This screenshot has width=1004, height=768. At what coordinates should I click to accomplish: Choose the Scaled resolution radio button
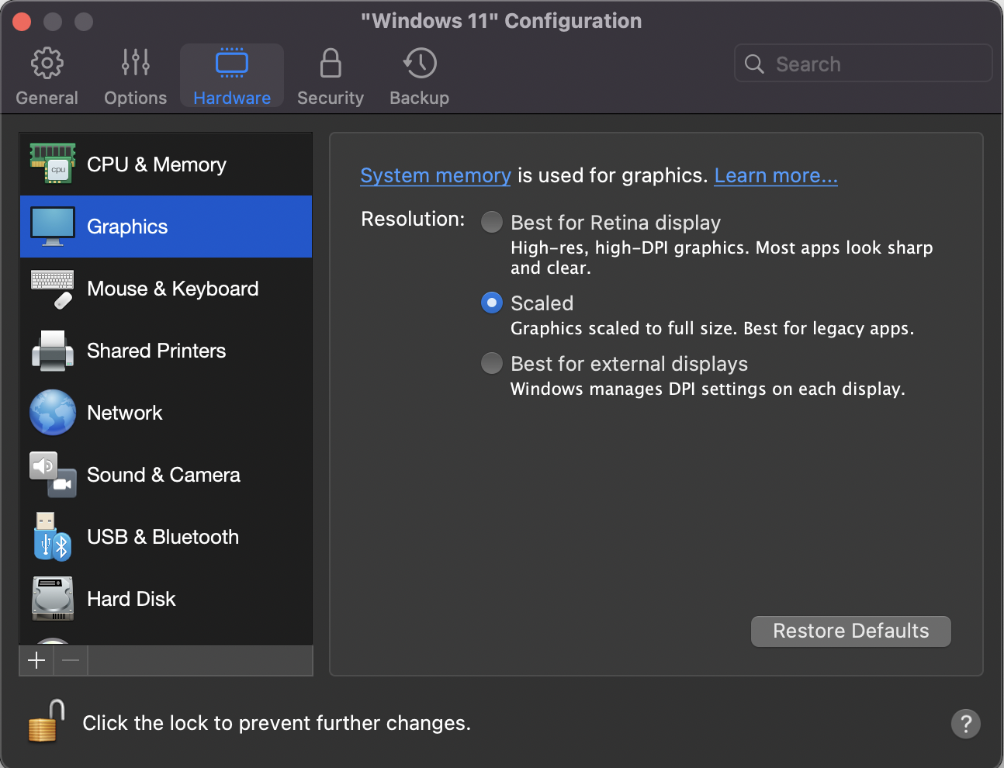coord(492,303)
